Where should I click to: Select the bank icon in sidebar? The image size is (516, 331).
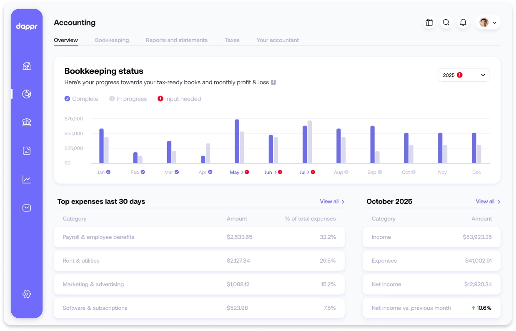point(27,122)
